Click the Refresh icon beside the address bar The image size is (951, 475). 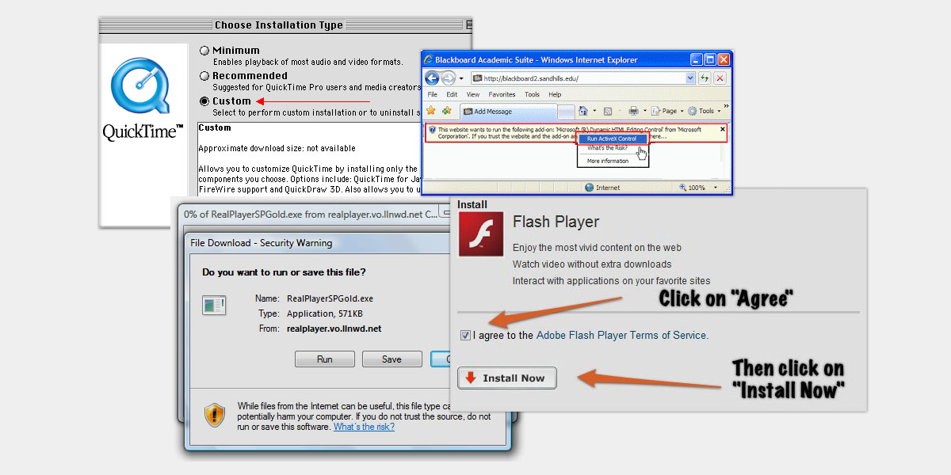click(x=704, y=78)
